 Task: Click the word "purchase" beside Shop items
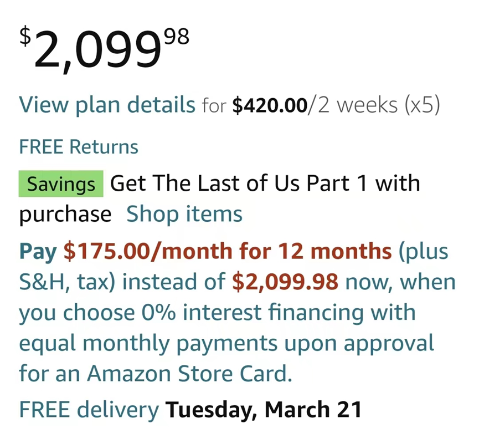65,214
